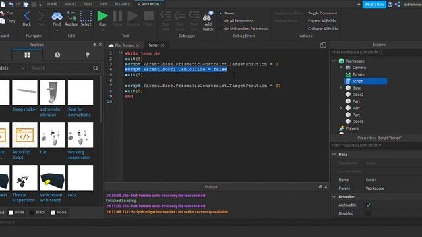Viewport: 422px width, 237px height.
Task: Select the Never debug errors option
Action: point(221,13)
